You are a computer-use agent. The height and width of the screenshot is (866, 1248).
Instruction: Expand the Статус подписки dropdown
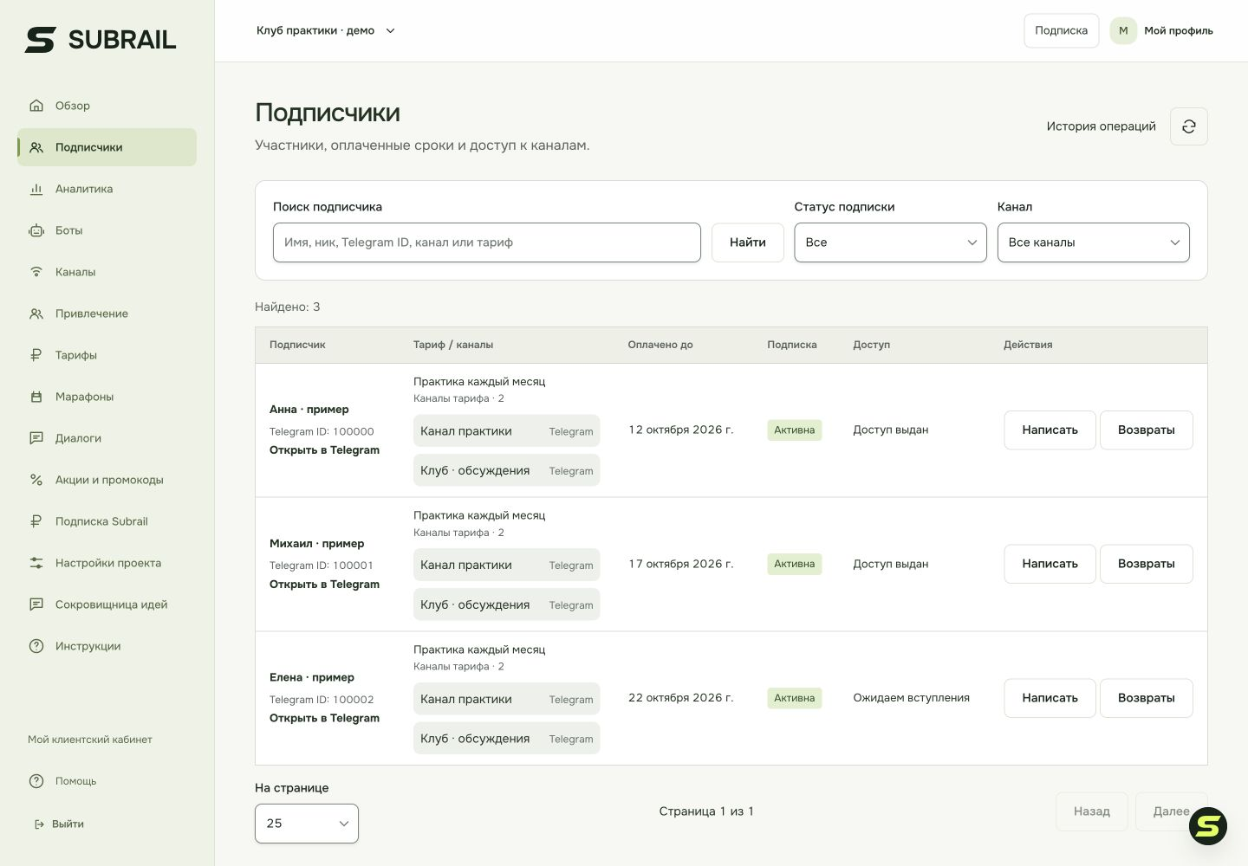click(890, 242)
